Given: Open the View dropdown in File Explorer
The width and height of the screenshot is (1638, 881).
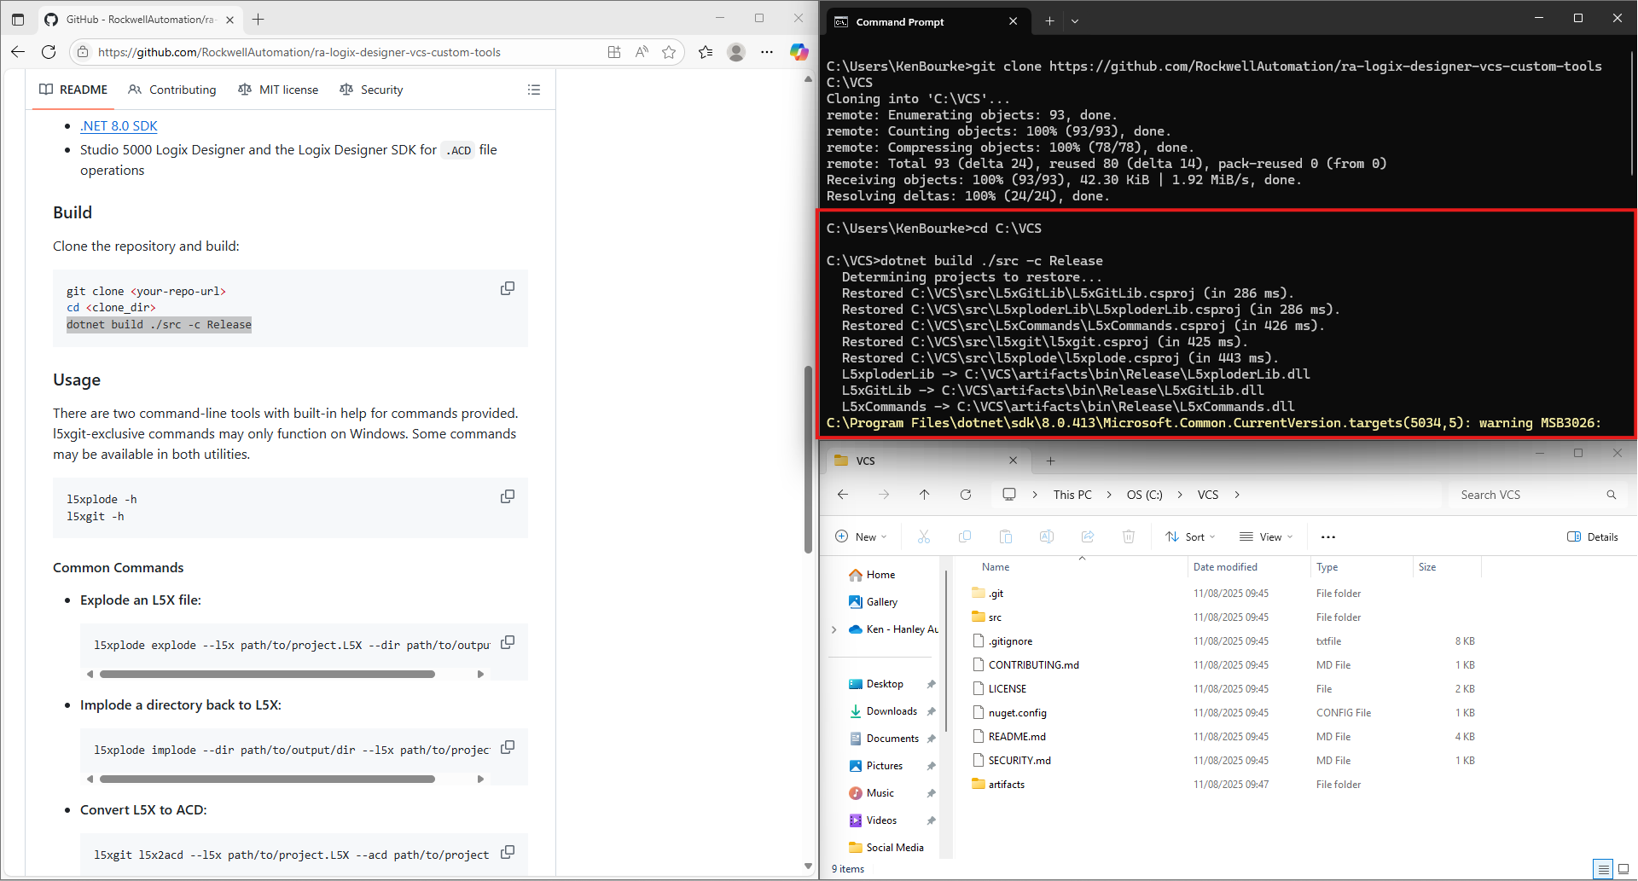Looking at the screenshot, I should 1267,536.
